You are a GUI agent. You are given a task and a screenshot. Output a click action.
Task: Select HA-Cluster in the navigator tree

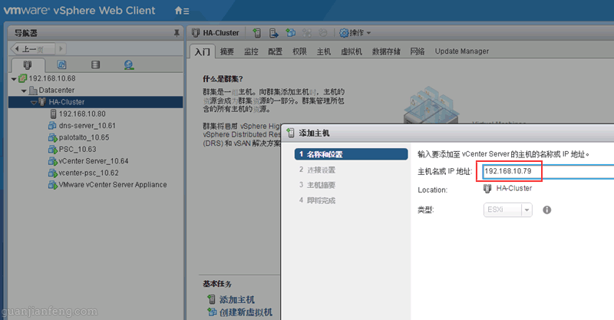(x=67, y=102)
